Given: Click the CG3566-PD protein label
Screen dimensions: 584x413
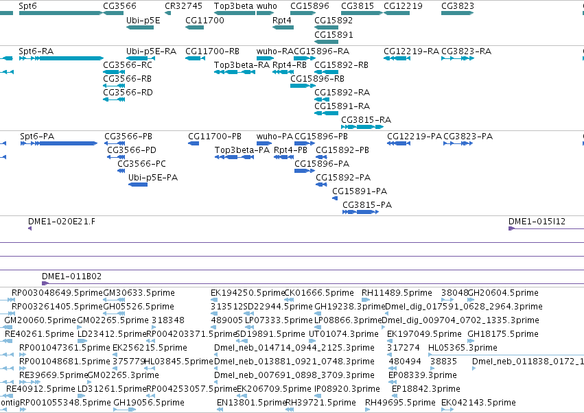Looking at the screenshot, I should [132, 150].
